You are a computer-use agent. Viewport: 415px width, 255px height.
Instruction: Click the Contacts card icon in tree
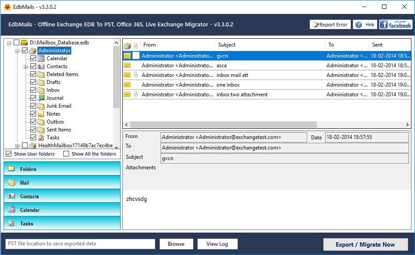[x=41, y=66]
